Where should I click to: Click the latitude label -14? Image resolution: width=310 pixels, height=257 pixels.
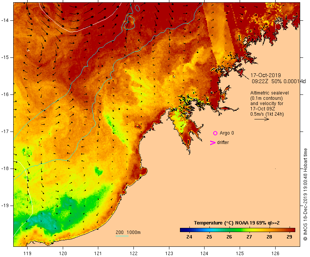5,20
